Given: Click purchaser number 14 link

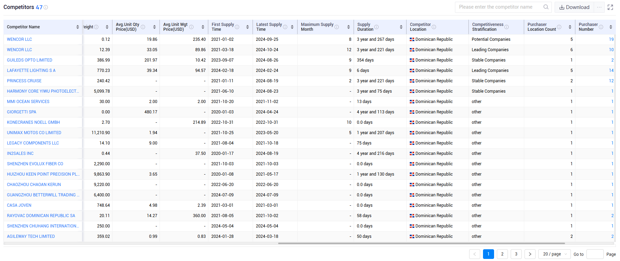Looking at the screenshot, I should point(611,71).
